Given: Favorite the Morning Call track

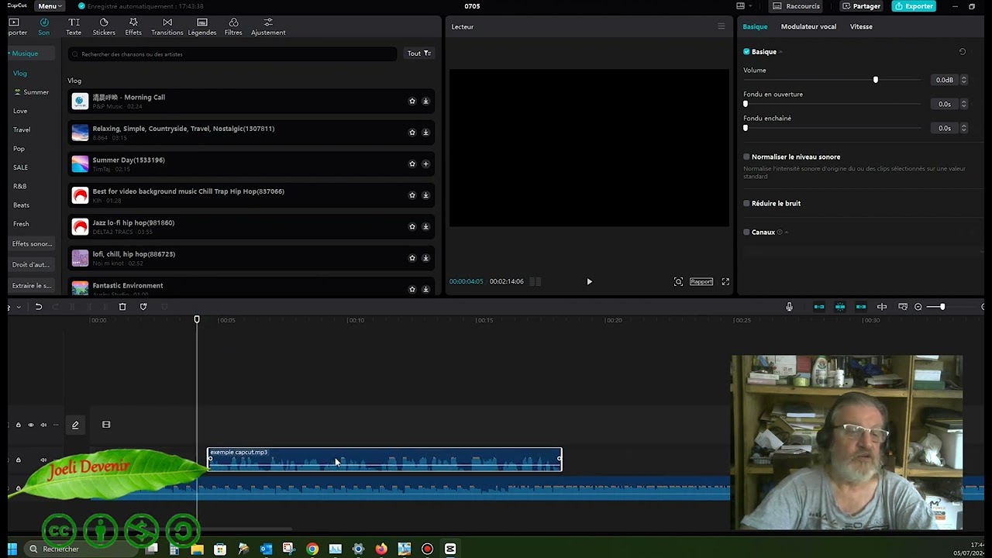Looking at the screenshot, I should 412,101.
